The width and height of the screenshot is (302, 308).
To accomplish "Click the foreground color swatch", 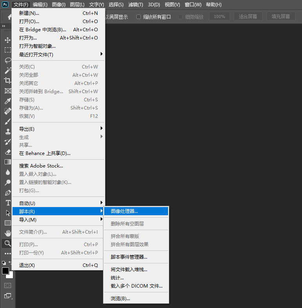I will click(x=5, y=271).
